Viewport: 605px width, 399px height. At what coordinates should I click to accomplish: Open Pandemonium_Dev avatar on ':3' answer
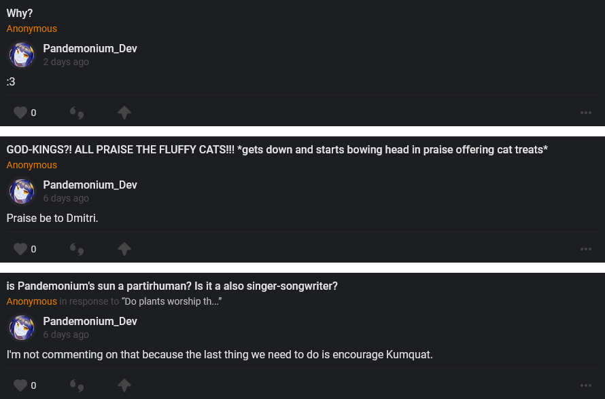coord(22,55)
